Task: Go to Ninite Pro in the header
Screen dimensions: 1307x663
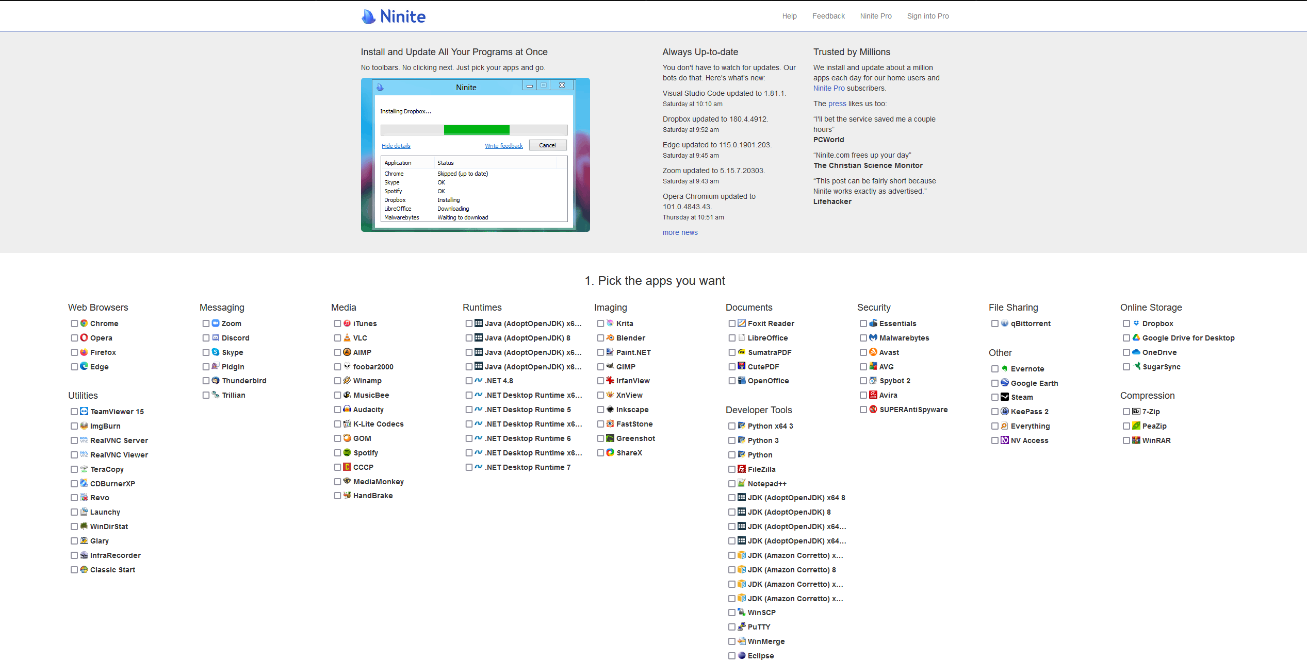Action: [x=876, y=16]
